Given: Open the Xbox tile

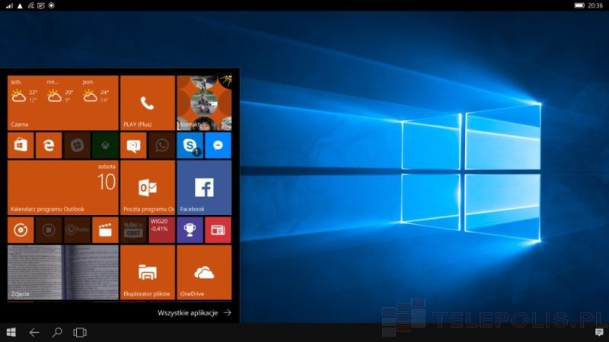Looking at the screenshot, I should (x=105, y=145).
